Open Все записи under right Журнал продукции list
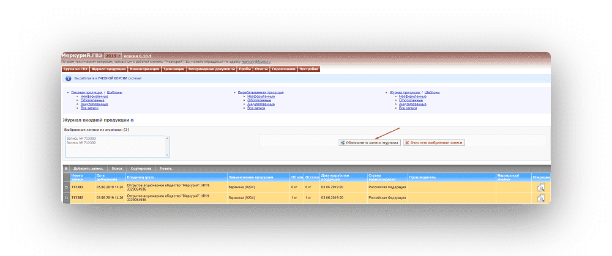Image resolution: width=612 pixels, height=256 pixels. (x=408, y=108)
